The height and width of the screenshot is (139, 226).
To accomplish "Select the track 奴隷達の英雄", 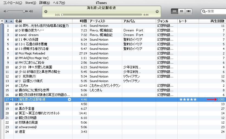I will point(28,122).
